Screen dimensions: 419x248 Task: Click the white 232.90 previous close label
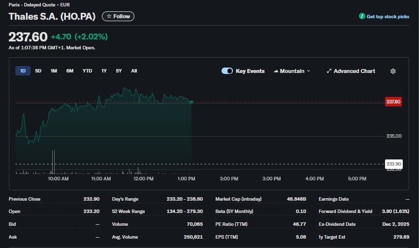click(x=393, y=164)
